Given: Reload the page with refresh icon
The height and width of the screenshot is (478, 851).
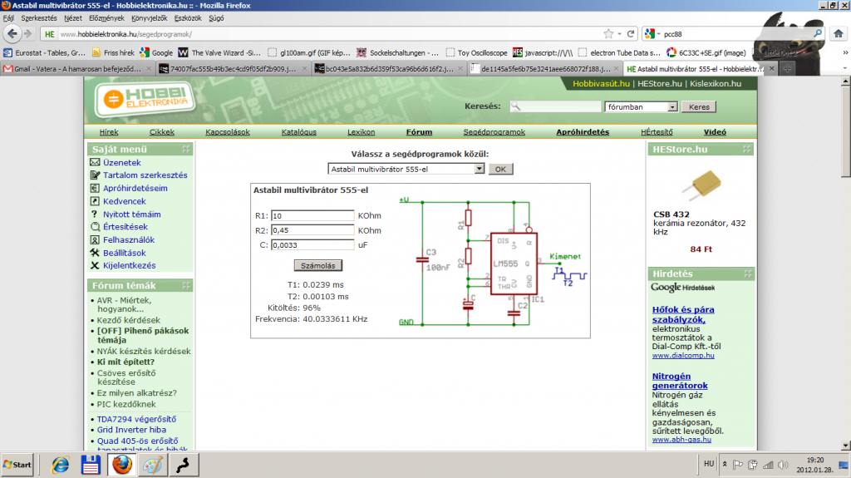Looking at the screenshot, I should click(631, 34).
